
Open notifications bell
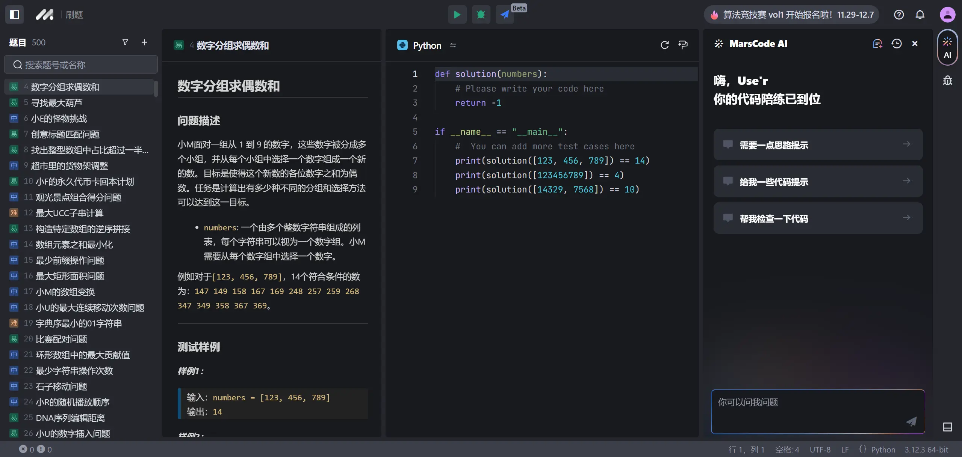coord(920,15)
